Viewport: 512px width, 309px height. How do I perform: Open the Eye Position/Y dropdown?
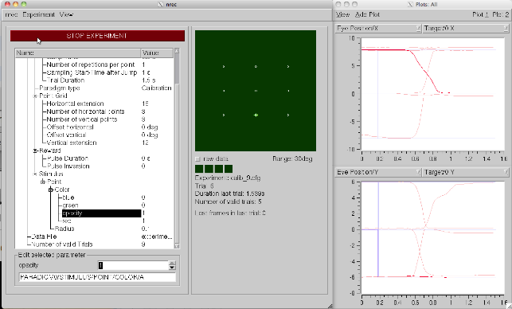click(x=378, y=172)
